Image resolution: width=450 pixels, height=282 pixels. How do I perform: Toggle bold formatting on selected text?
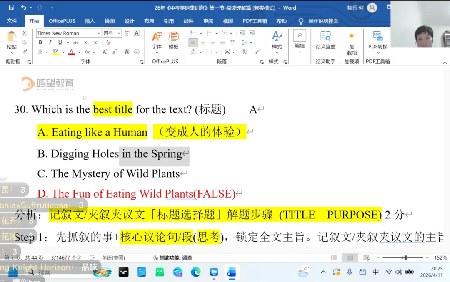[40, 42]
